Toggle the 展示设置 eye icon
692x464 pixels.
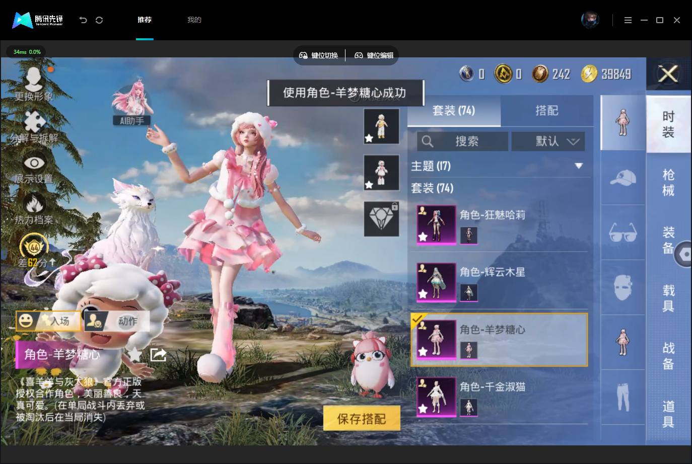pos(34,163)
